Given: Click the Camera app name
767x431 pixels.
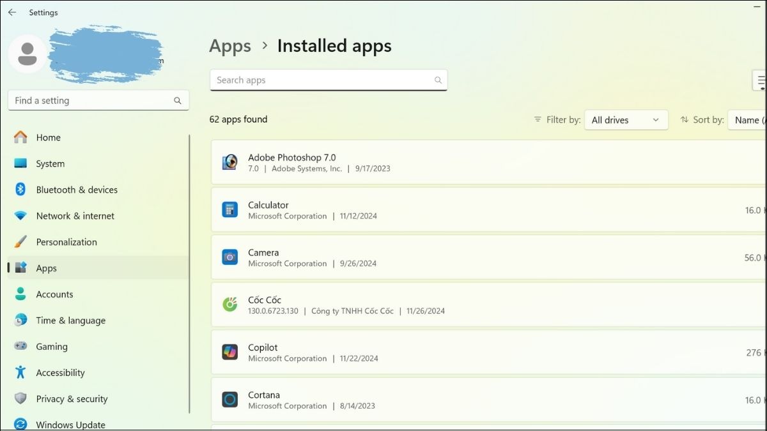Looking at the screenshot, I should [x=263, y=252].
